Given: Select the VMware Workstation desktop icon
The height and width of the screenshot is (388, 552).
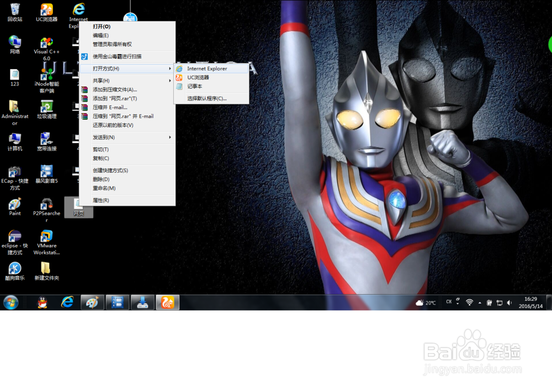Looking at the screenshot, I should click(x=46, y=242).
